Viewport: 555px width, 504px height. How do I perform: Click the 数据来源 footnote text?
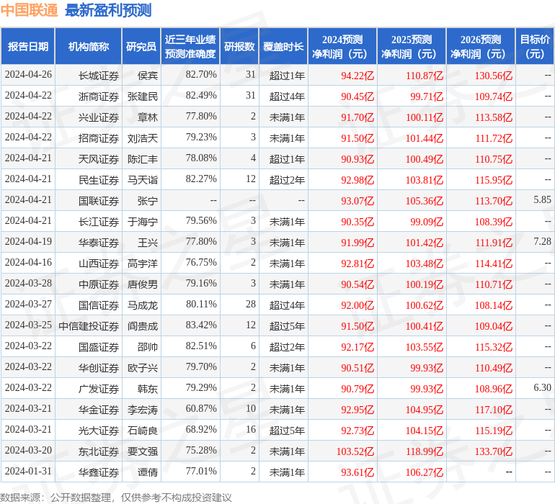pyautogui.click(x=116, y=498)
